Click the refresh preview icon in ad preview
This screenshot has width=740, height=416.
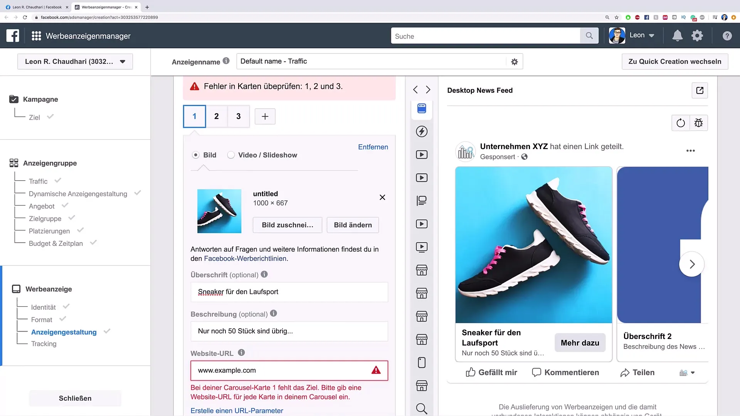pos(681,122)
